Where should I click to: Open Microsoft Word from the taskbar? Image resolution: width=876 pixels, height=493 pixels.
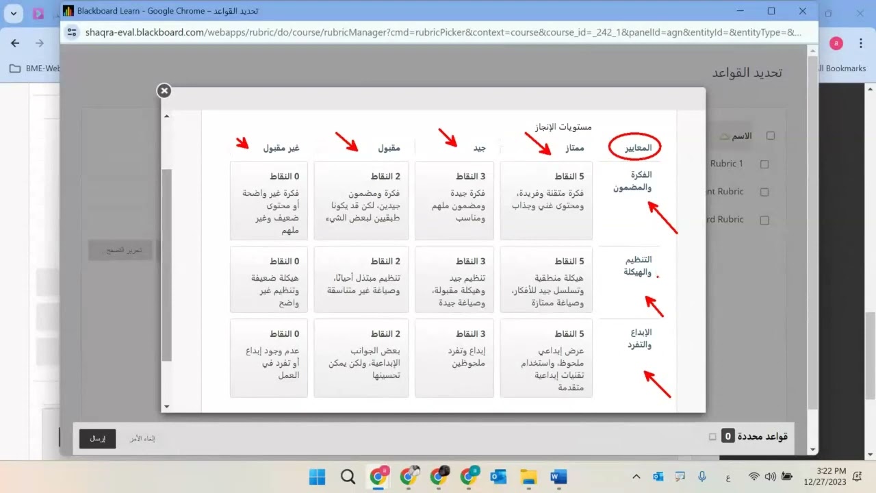[x=558, y=477]
